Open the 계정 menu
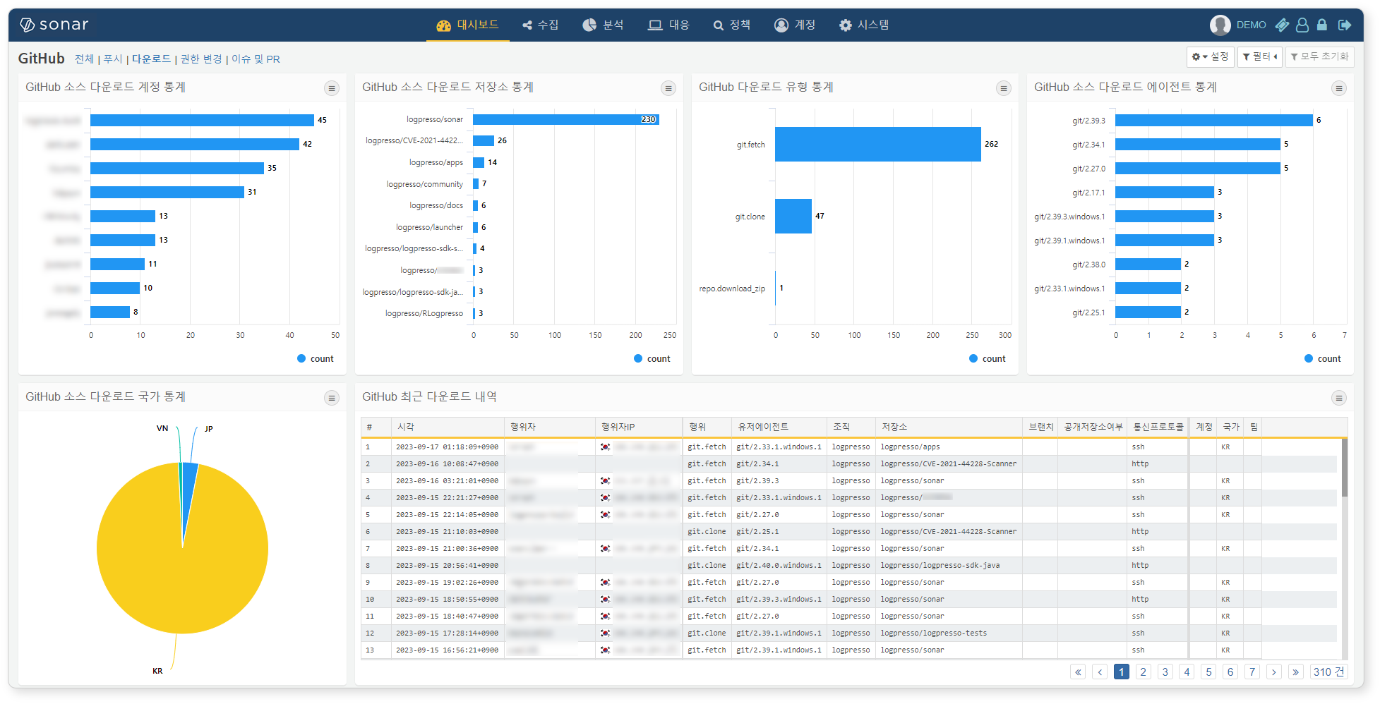The height and width of the screenshot is (704, 1380). click(x=795, y=25)
